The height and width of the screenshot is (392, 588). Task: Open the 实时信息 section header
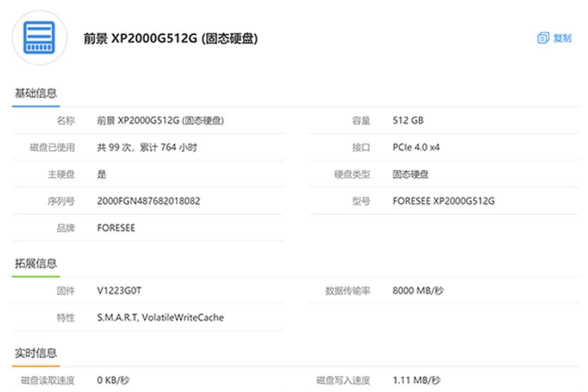[x=35, y=353]
